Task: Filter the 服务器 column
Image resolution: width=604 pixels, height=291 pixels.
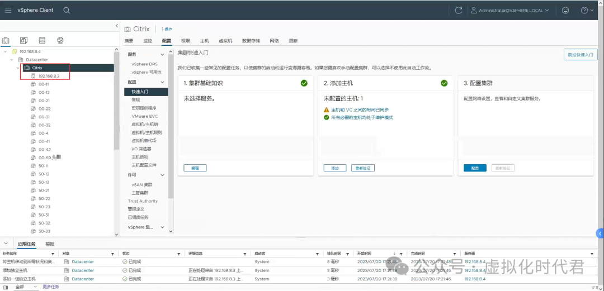Action: click(592, 254)
